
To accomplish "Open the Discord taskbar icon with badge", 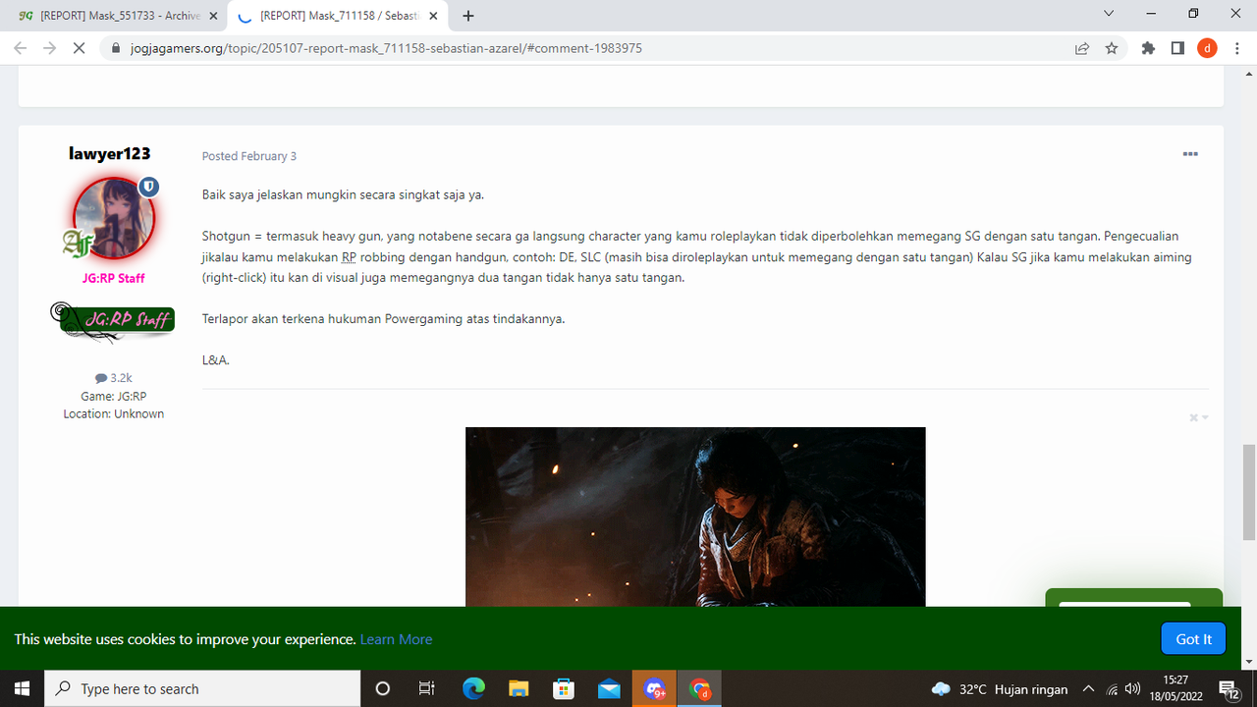I will [655, 688].
